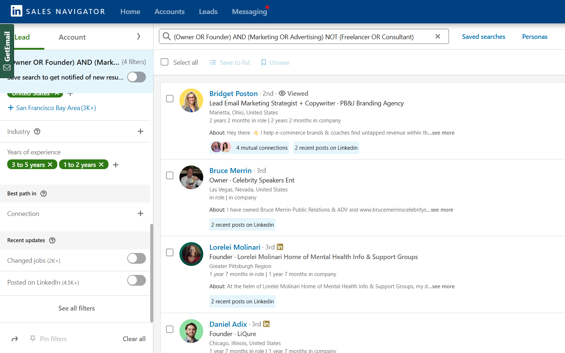The width and height of the screenshot is (565, 353).
Task: Add San Francisco Bay Area location
Action: (x=52, y=108)
